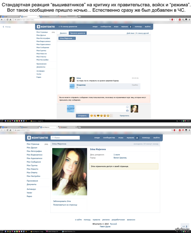Expand the Прикрепить attachment menu

point(124,116)
